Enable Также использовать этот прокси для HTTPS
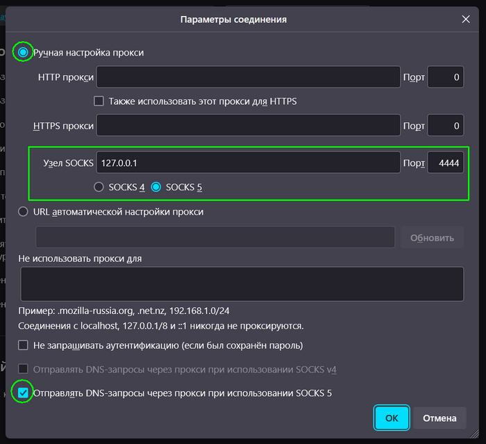The width and height of the screenshot is (486, 444). [99, 101]
